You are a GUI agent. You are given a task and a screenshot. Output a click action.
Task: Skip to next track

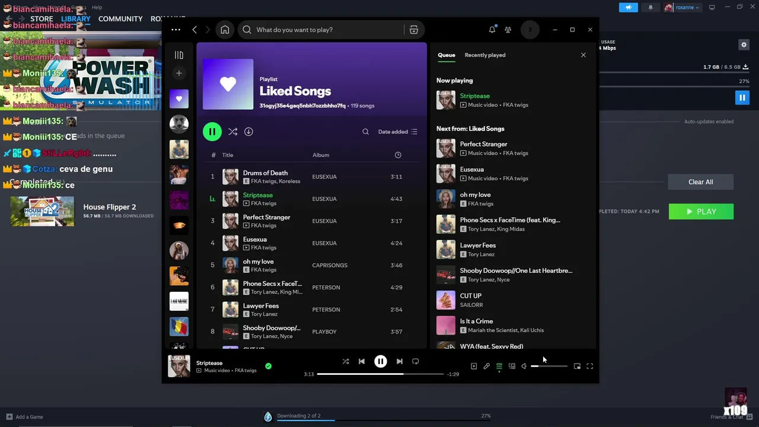point(400,361)
